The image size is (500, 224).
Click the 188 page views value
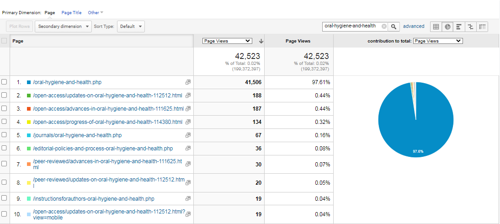[257, 96]
